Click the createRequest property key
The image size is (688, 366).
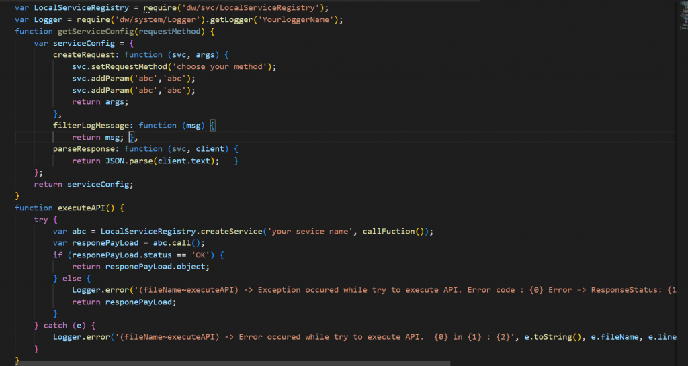click(x=84, y=55)
